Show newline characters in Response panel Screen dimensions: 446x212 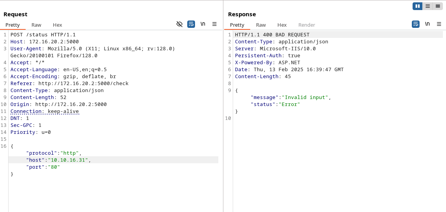point(427,24)
